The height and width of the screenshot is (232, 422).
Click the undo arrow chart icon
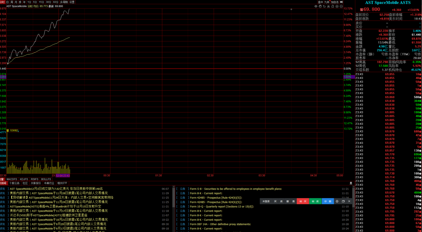tap(324, 6)
